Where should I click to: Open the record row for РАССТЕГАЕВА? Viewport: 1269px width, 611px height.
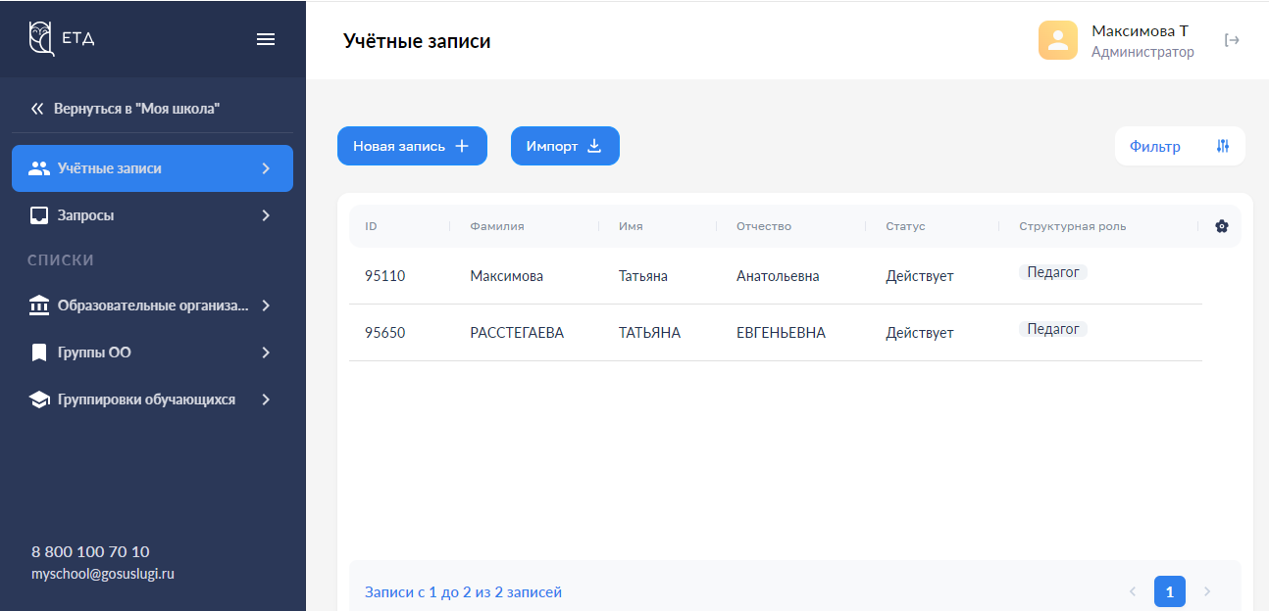click(x=517, y=333)
